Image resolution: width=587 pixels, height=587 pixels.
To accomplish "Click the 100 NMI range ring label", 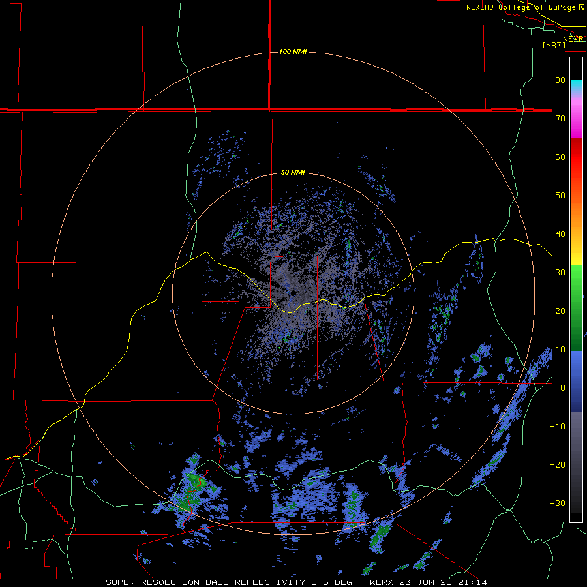I will 293,52.
